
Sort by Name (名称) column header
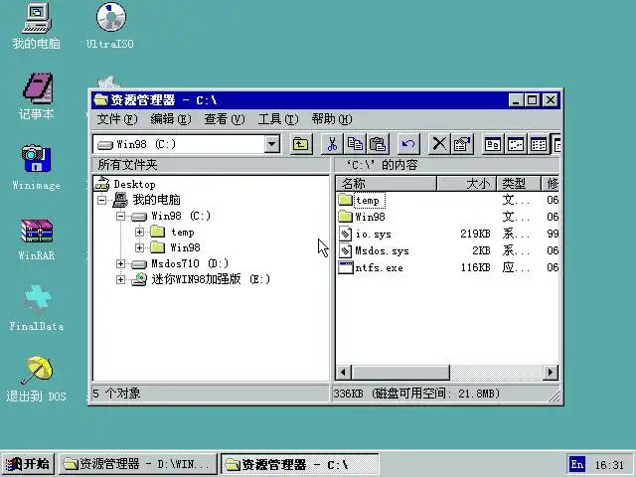coord(386,183)
